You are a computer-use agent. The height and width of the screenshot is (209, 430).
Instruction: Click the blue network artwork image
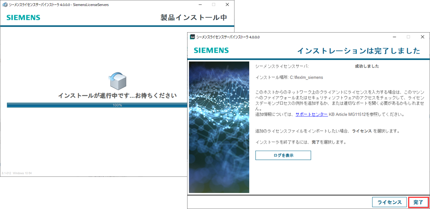(219, 127)
